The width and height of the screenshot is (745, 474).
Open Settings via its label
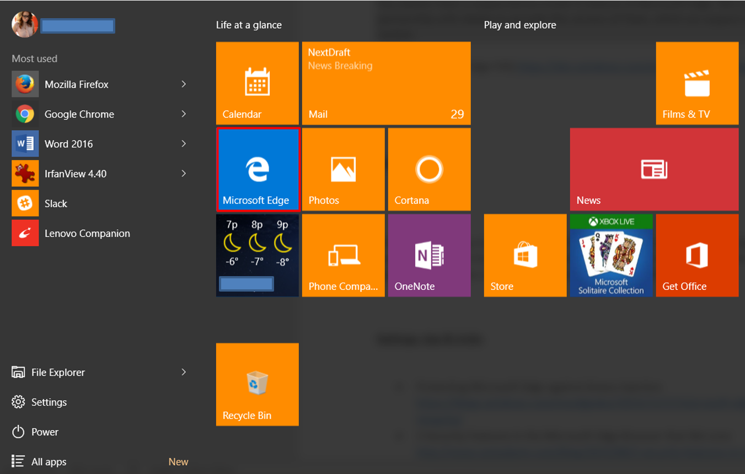click(x=49, y=402)
